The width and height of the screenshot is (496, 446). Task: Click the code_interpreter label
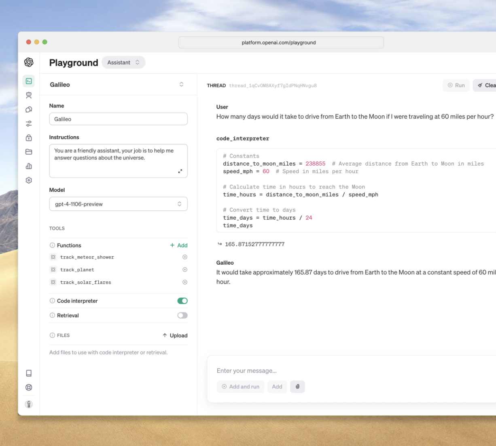pyautogui.click(x=243, y=138)
